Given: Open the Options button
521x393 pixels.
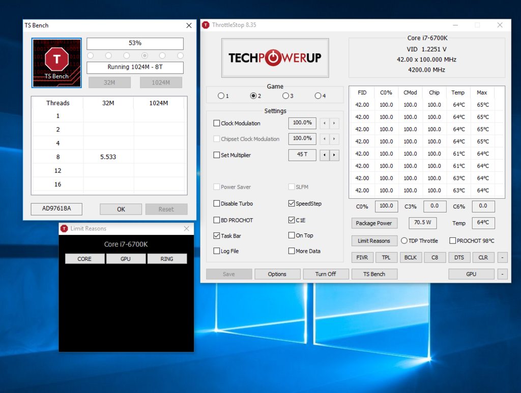Looking at the screenshot, I should tap(277, 274).
